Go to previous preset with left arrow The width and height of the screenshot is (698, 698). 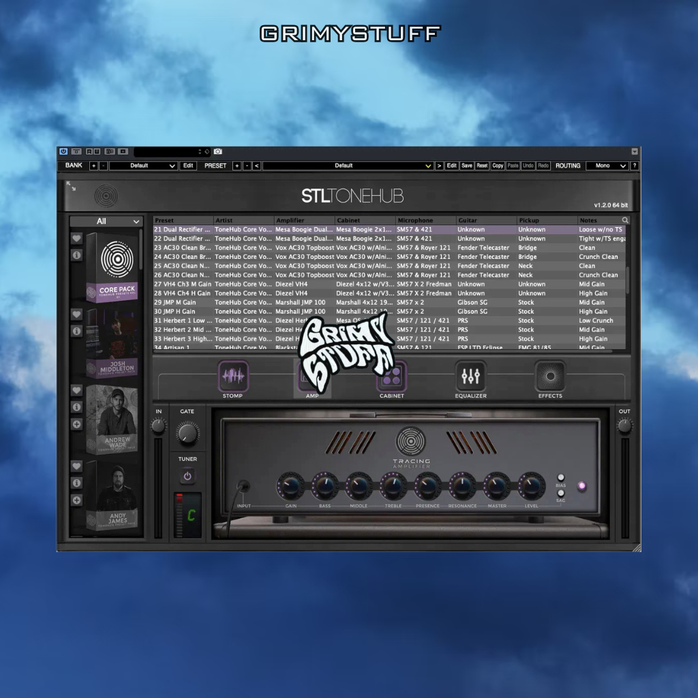point(256,166)
